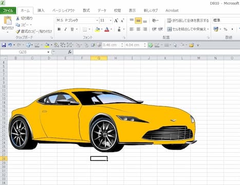
Task: Click the line weight icon on quick toolbar
Action: 167,45
